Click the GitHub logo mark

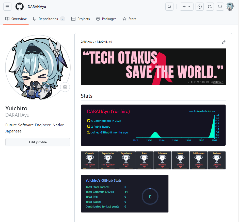pos(19,7)
